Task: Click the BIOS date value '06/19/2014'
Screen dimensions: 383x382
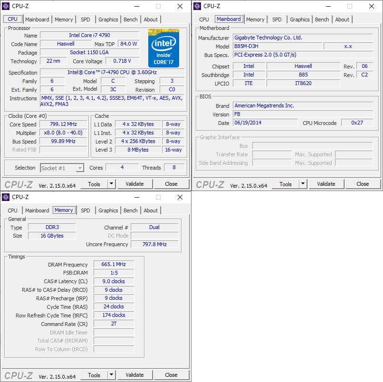Action: coord(265,123)
